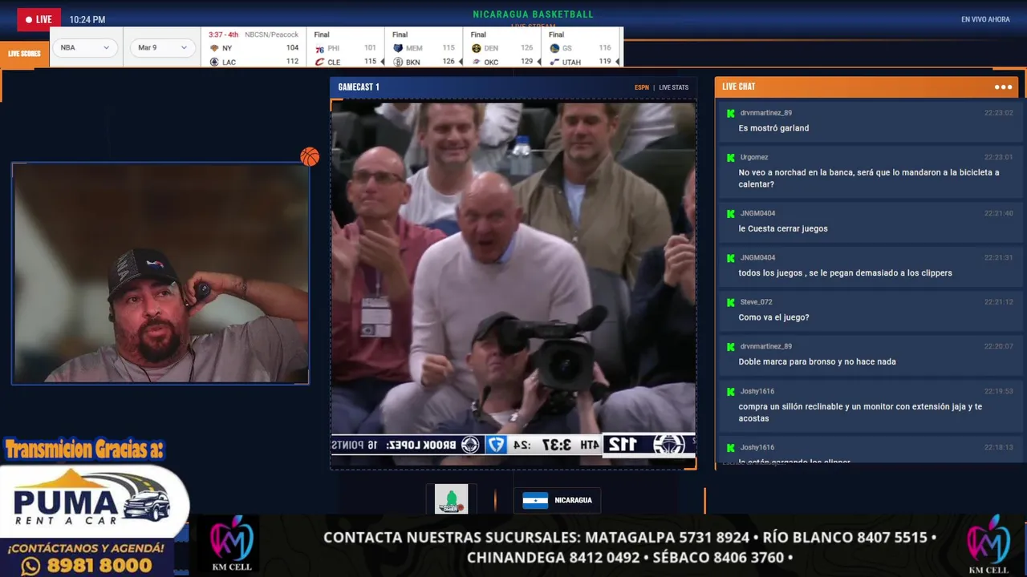
Task: Open the Urgomez username in chat
Action: coord(754,157)
